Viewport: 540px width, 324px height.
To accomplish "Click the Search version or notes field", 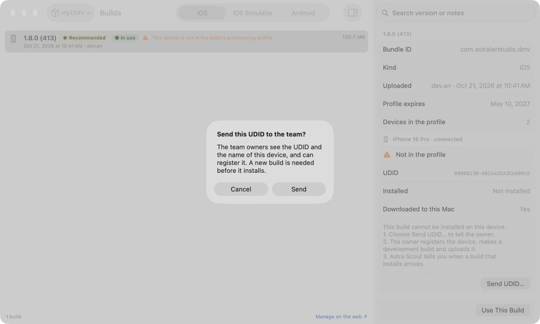I will (456, 13).
